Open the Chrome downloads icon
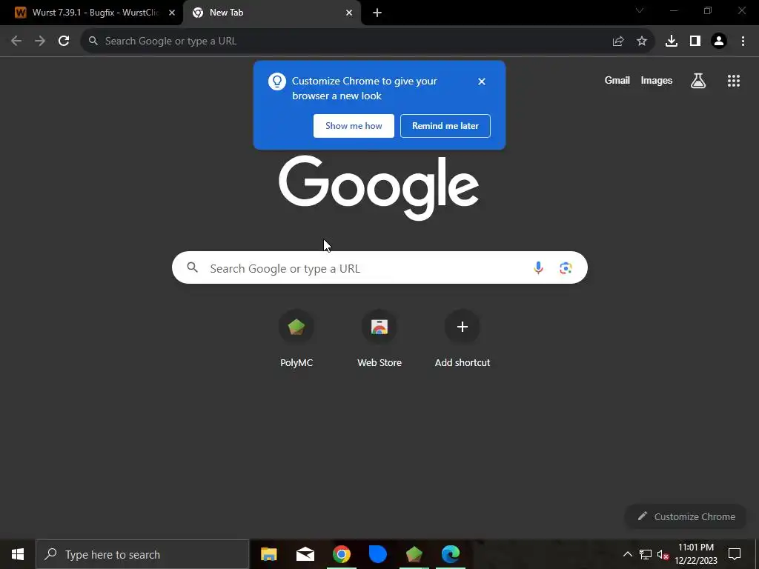Viewport: 759px width, 569px height. [672, 41]
